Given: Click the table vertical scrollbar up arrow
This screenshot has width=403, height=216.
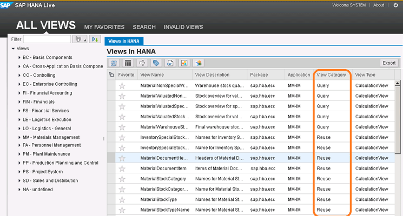Looking at the screenshot, I should coord(398,83).
